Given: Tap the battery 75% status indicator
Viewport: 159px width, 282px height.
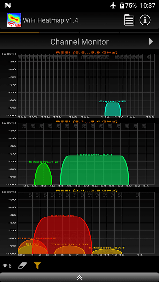Looking at the screenshot, I should [x=128, y=6].
